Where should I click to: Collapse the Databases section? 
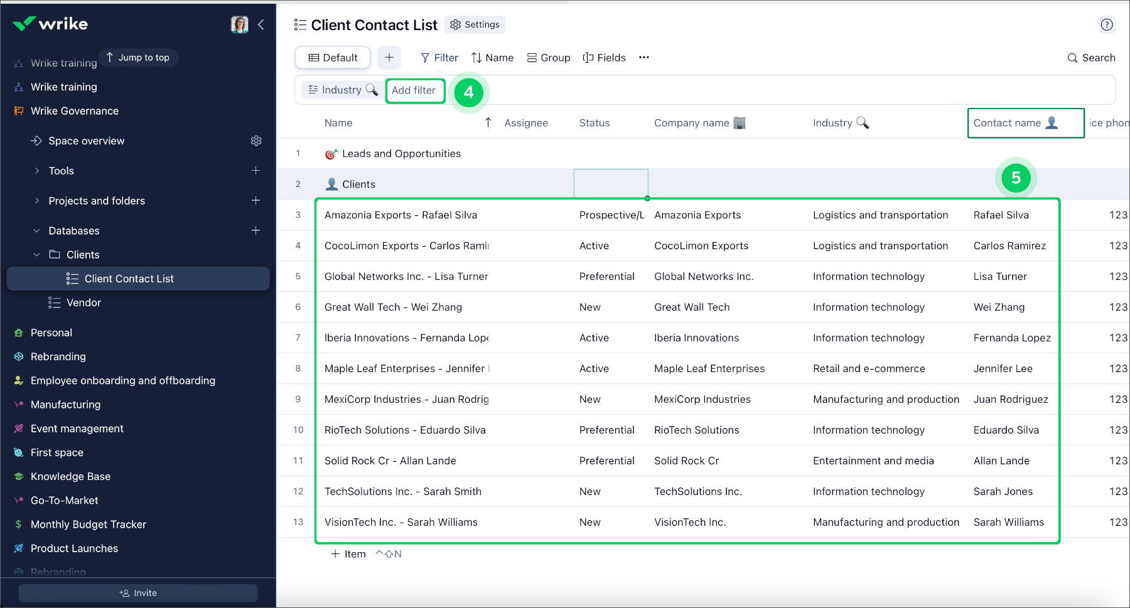coord(37,231)
